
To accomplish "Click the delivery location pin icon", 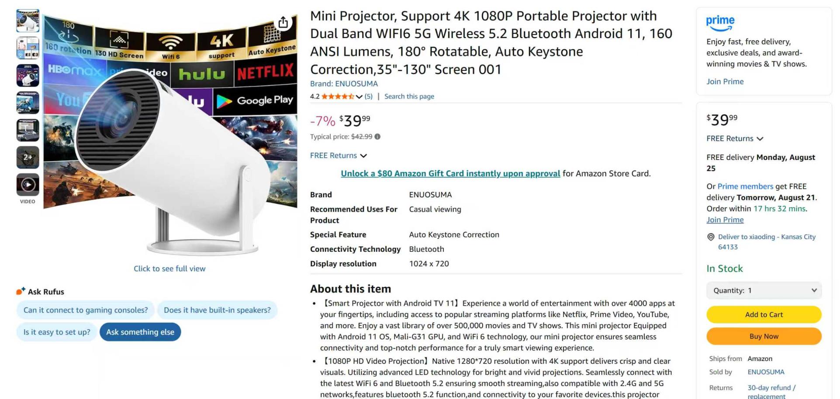I will (x=711, y=237).
